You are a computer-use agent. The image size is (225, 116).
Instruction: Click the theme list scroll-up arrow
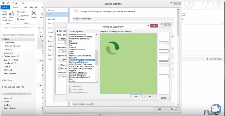point(97,34)
